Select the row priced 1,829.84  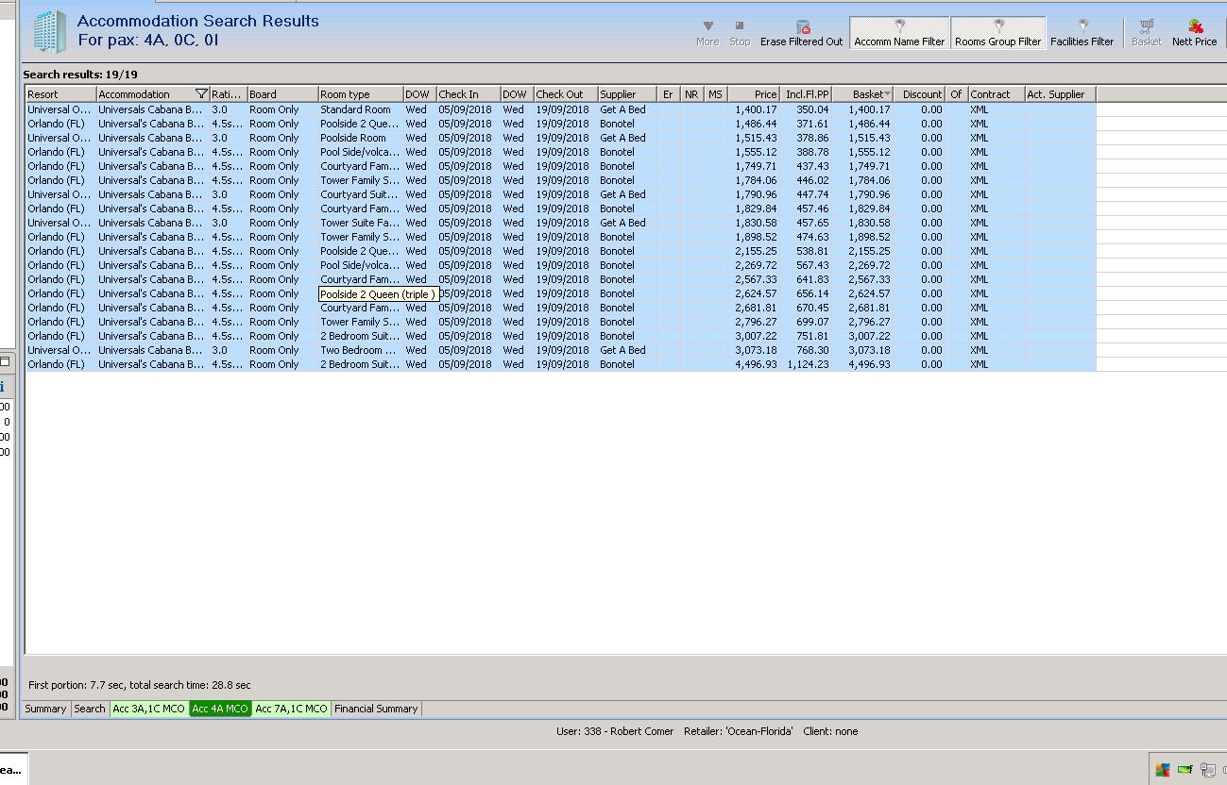(x=561, y=209)
